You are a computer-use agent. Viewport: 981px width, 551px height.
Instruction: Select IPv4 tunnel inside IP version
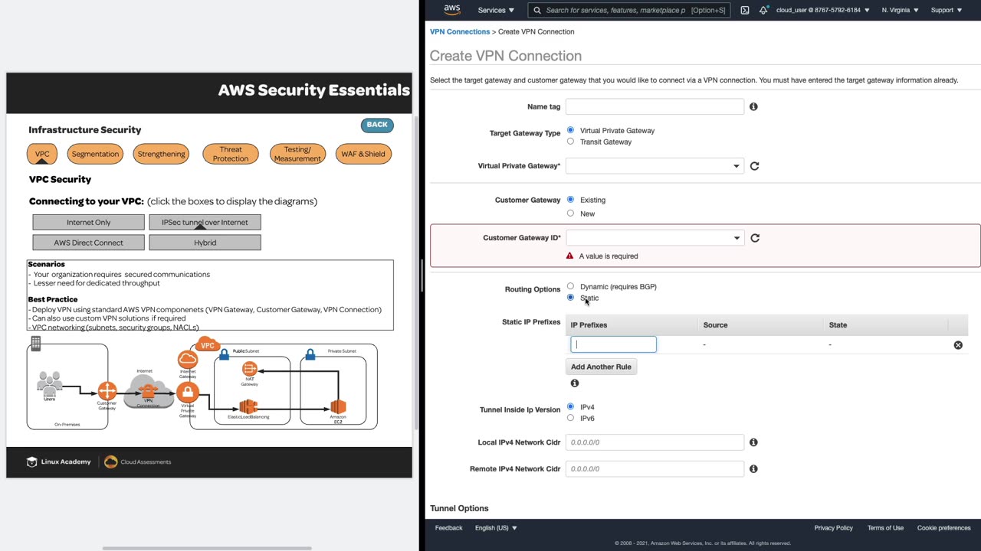pos(570,407)
